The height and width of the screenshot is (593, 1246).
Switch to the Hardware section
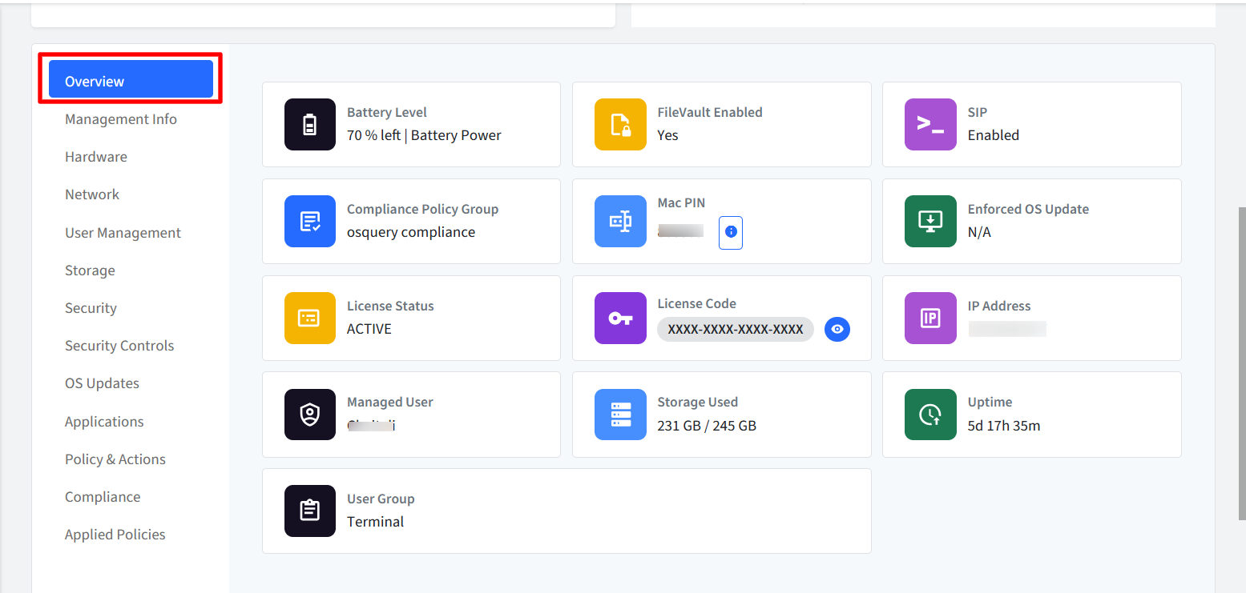click(96, 157)
